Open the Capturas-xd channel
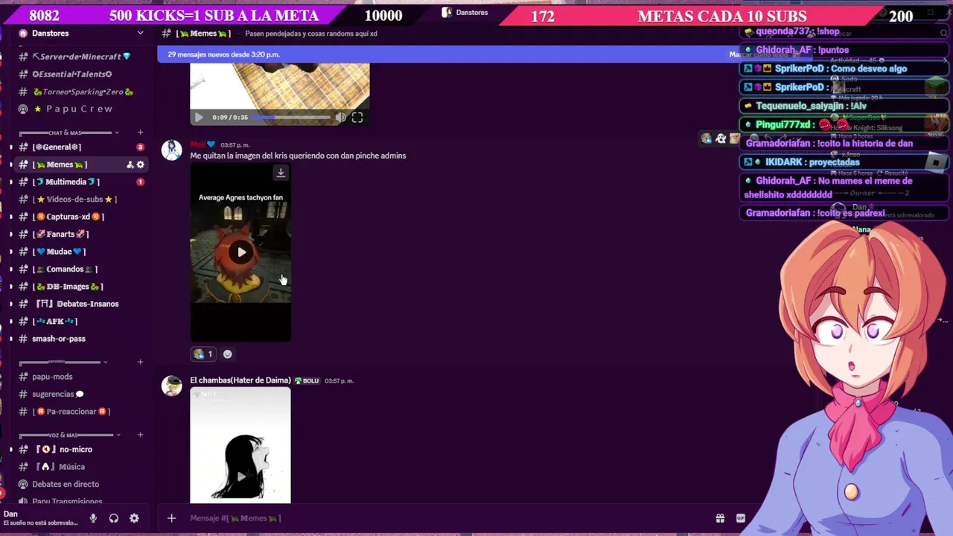 click(68, 217)
